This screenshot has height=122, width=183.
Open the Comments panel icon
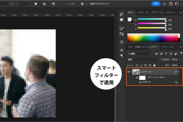click(x=122, y=20)
